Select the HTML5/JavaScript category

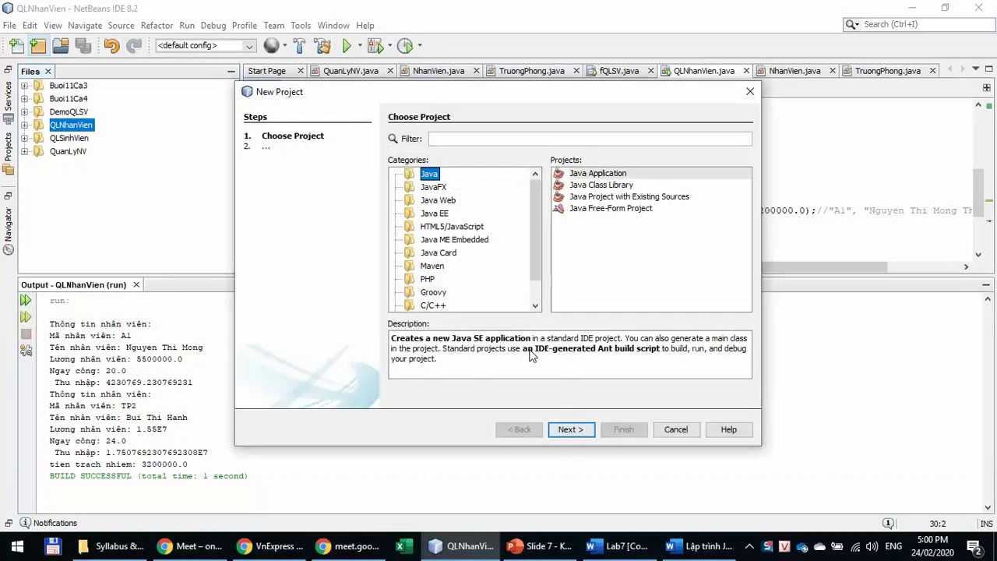pos(452,227)
